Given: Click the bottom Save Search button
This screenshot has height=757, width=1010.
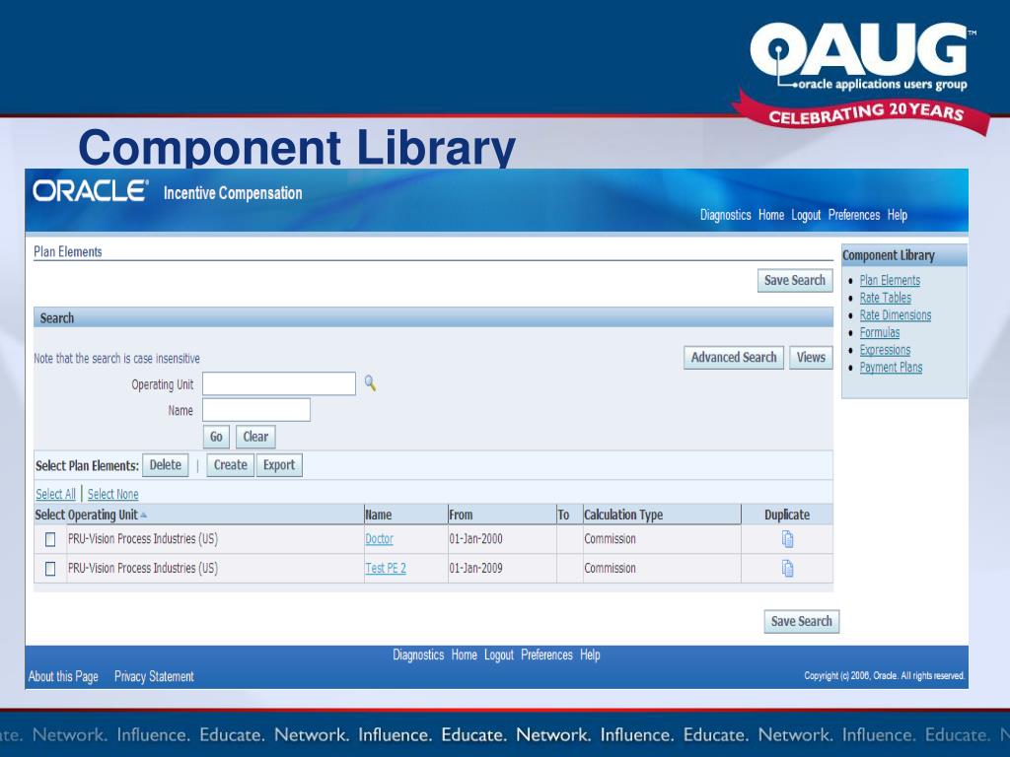Looking at the screenshot, I should click(801, 621).
